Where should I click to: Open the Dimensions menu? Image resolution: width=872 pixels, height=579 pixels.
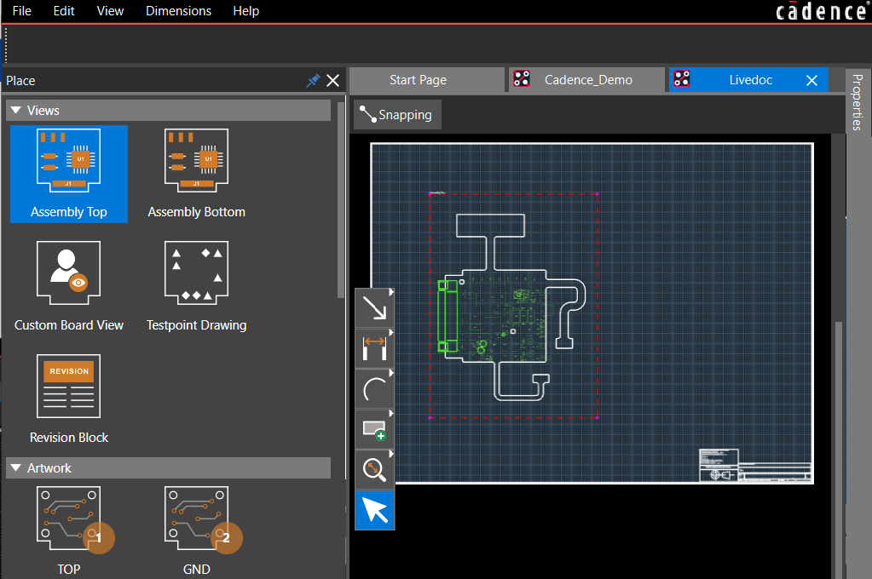[178, 11]
